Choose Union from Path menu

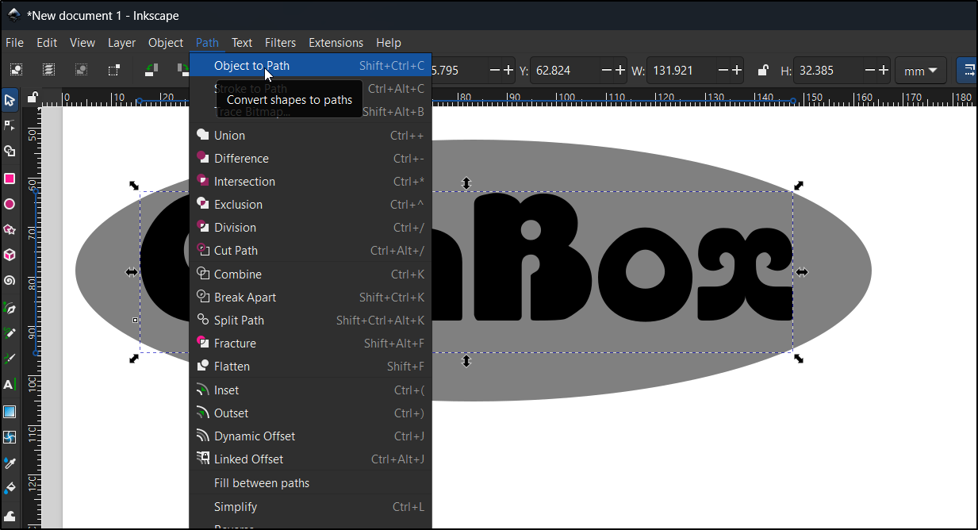[310, 136]
